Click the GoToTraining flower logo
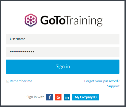126x107 pixels. 31,20
